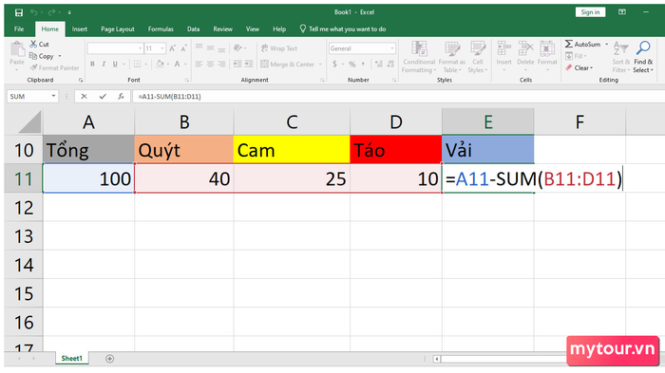This screenshot has width=665, height=373.
Task: Open the font name combo box
Action: pyautogui.click(x=115, y=48)
